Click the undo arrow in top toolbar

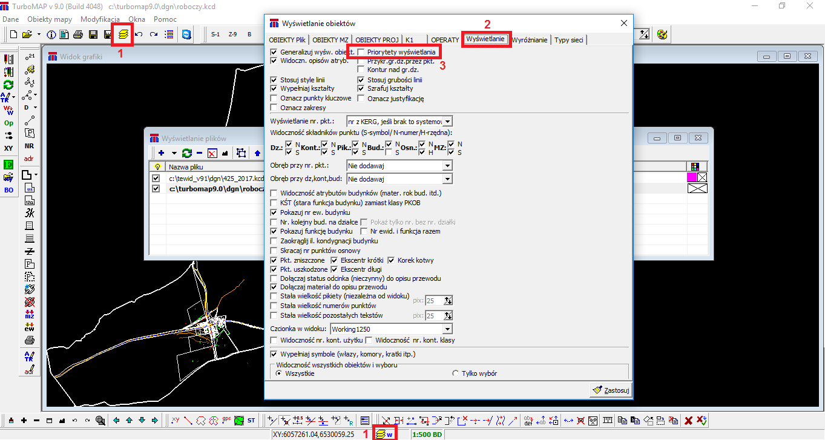(x=139, y=34)
